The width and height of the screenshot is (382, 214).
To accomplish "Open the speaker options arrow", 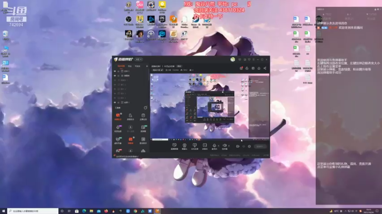I will [x=229, y=146].
